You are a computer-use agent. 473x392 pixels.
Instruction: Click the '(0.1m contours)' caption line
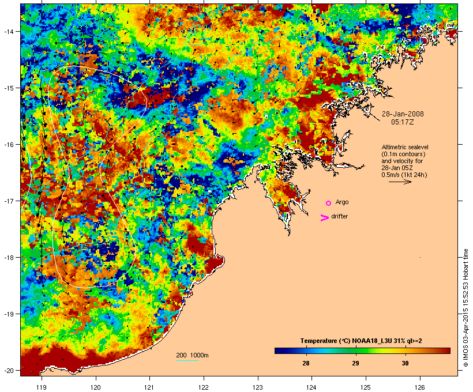(x=403, y=154)
